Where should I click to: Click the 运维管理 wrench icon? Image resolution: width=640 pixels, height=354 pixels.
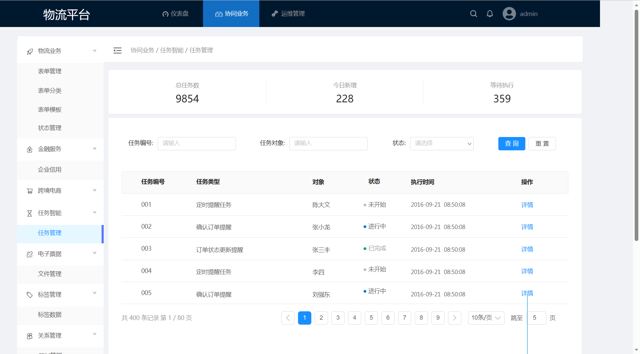coord(275,14)
